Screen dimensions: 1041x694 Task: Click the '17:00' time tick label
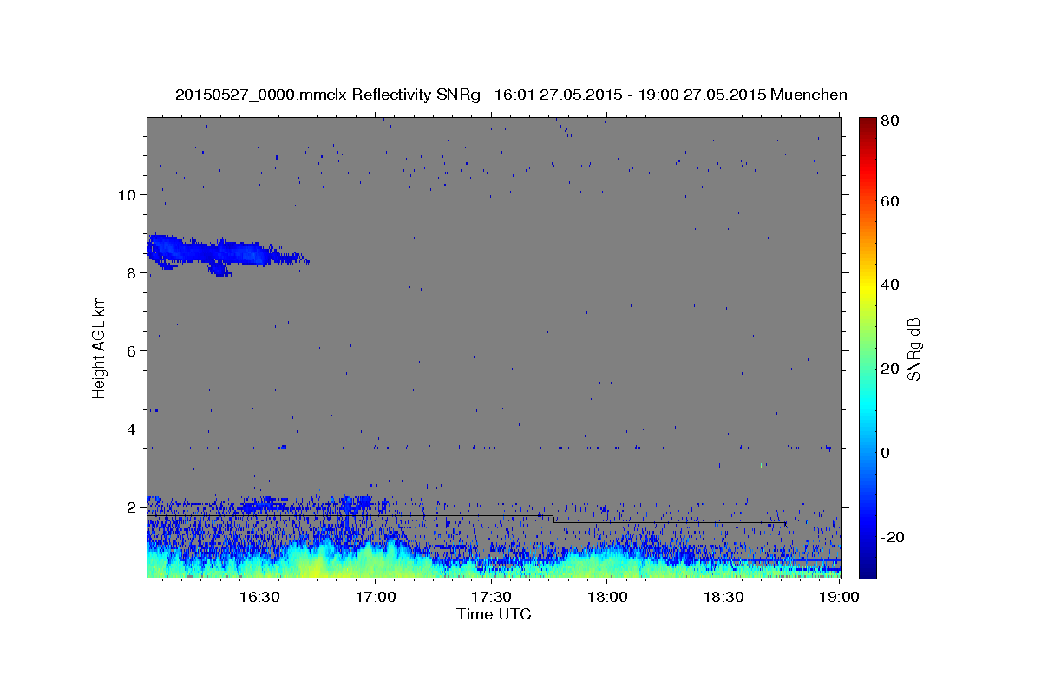(374, 597)
